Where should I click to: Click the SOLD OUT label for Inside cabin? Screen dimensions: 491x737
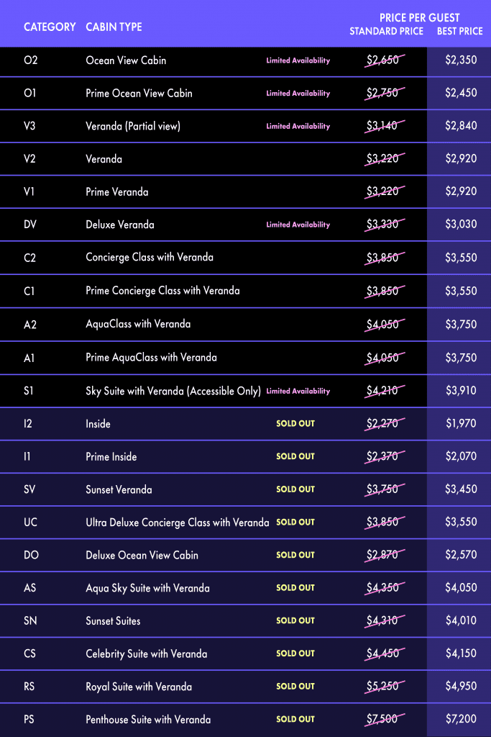coord(295,424)
